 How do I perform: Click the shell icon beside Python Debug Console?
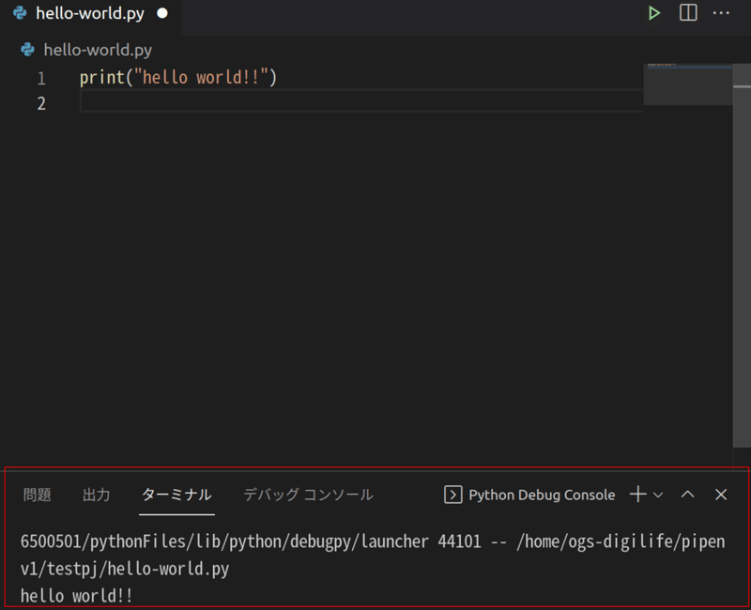pyautogui.click(x=453, y=495)
